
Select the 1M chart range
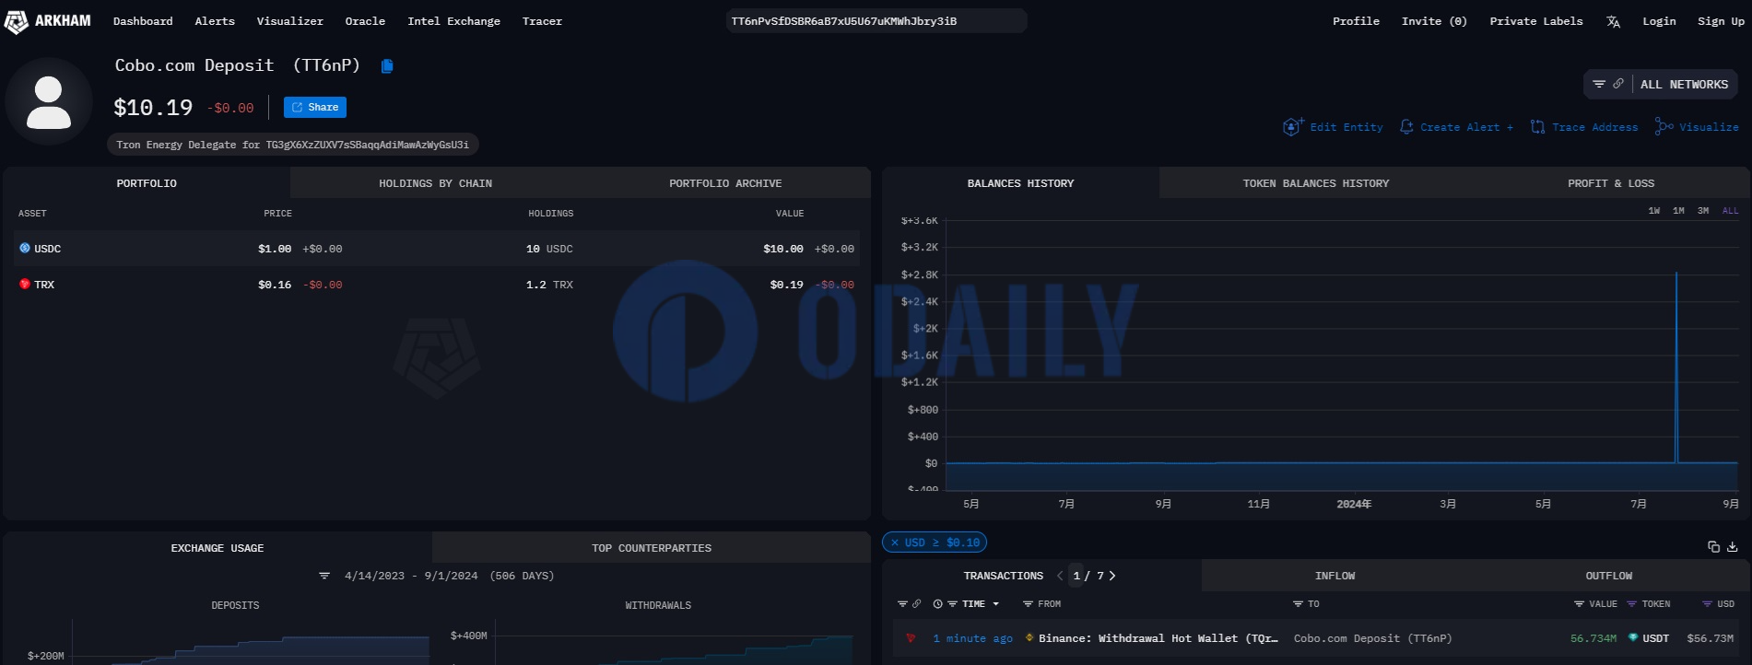pos(1678,211)
